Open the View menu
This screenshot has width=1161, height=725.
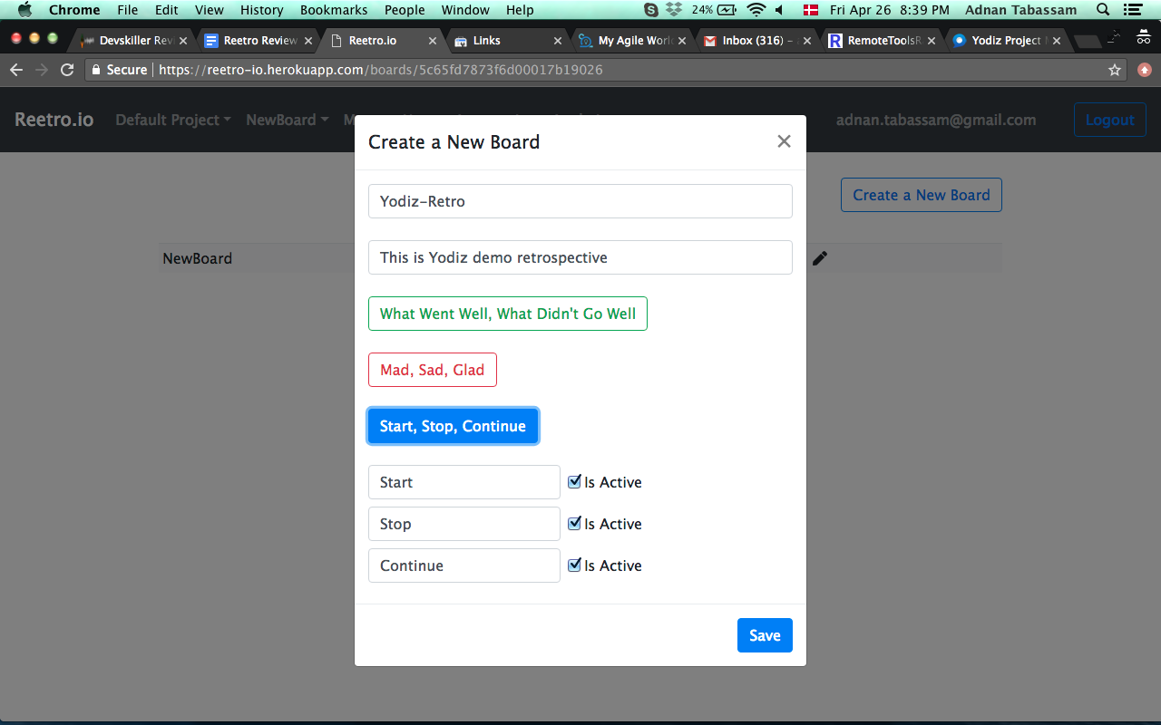[x=210, y=10]
